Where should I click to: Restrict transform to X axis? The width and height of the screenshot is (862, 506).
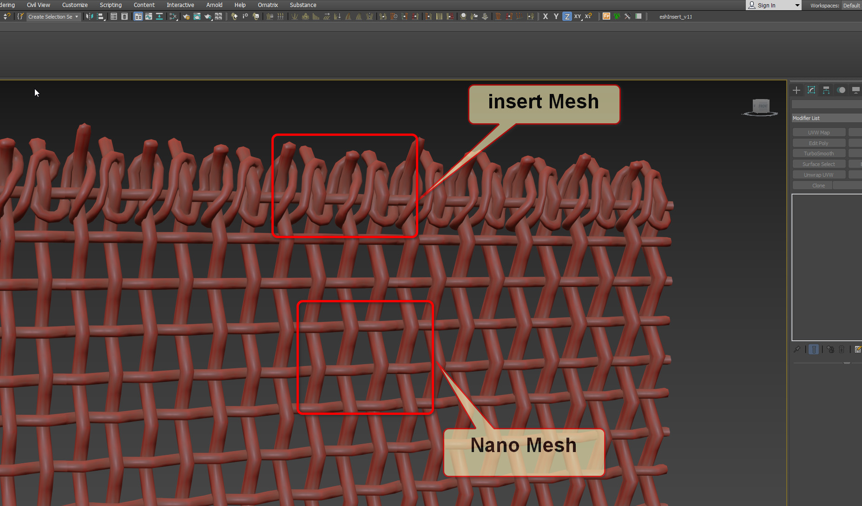coord(546,17)
